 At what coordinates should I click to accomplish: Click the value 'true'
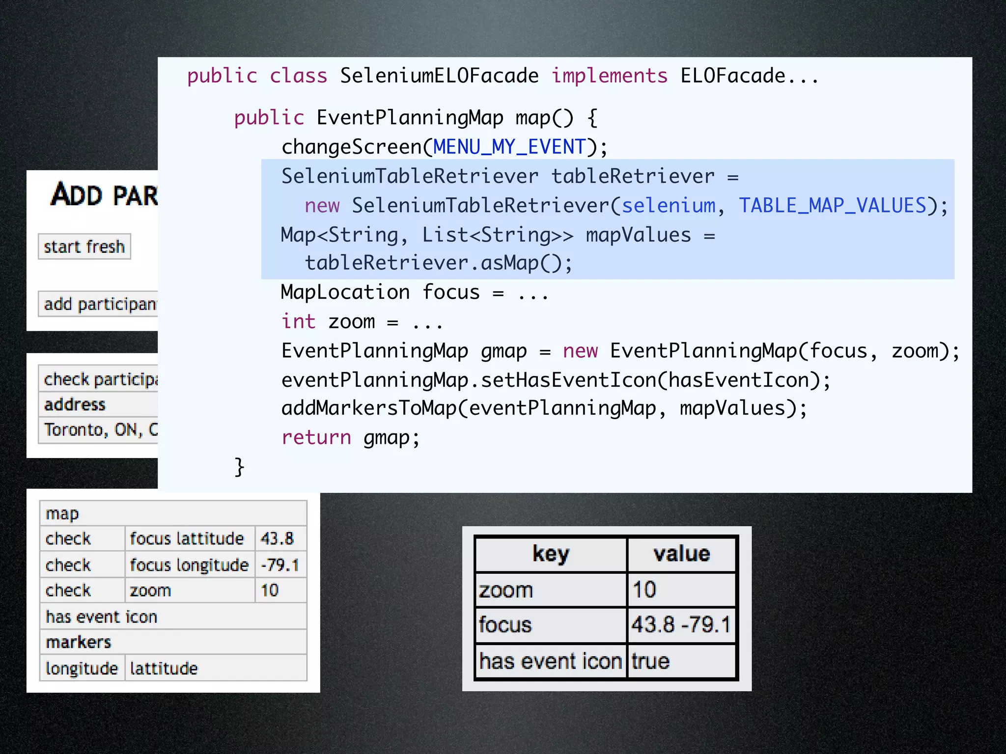pyautogui.click(x=682, y=661)
